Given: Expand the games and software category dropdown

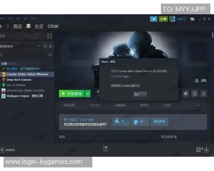Looking at the screenshot, I should 39,46.
